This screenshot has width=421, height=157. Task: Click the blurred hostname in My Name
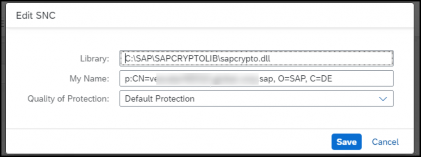(x=207, y=78)
